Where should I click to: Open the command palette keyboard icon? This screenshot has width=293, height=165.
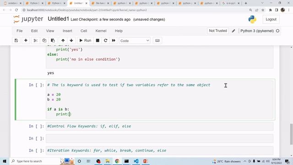tap(157, 41)
